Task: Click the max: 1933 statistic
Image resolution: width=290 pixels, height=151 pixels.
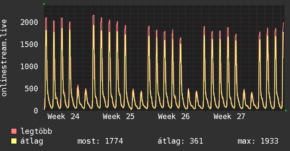Action: click(258, 141)
